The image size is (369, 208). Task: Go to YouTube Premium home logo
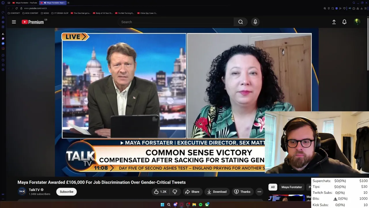(33, 22)
